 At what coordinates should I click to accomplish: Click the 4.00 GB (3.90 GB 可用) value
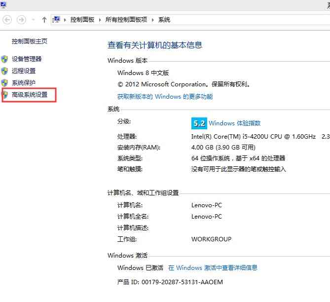(223, 148)
